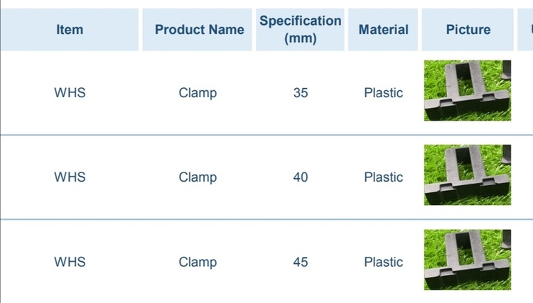
Task: Select WHS in the 40 mm row
Action: [70, 177]
